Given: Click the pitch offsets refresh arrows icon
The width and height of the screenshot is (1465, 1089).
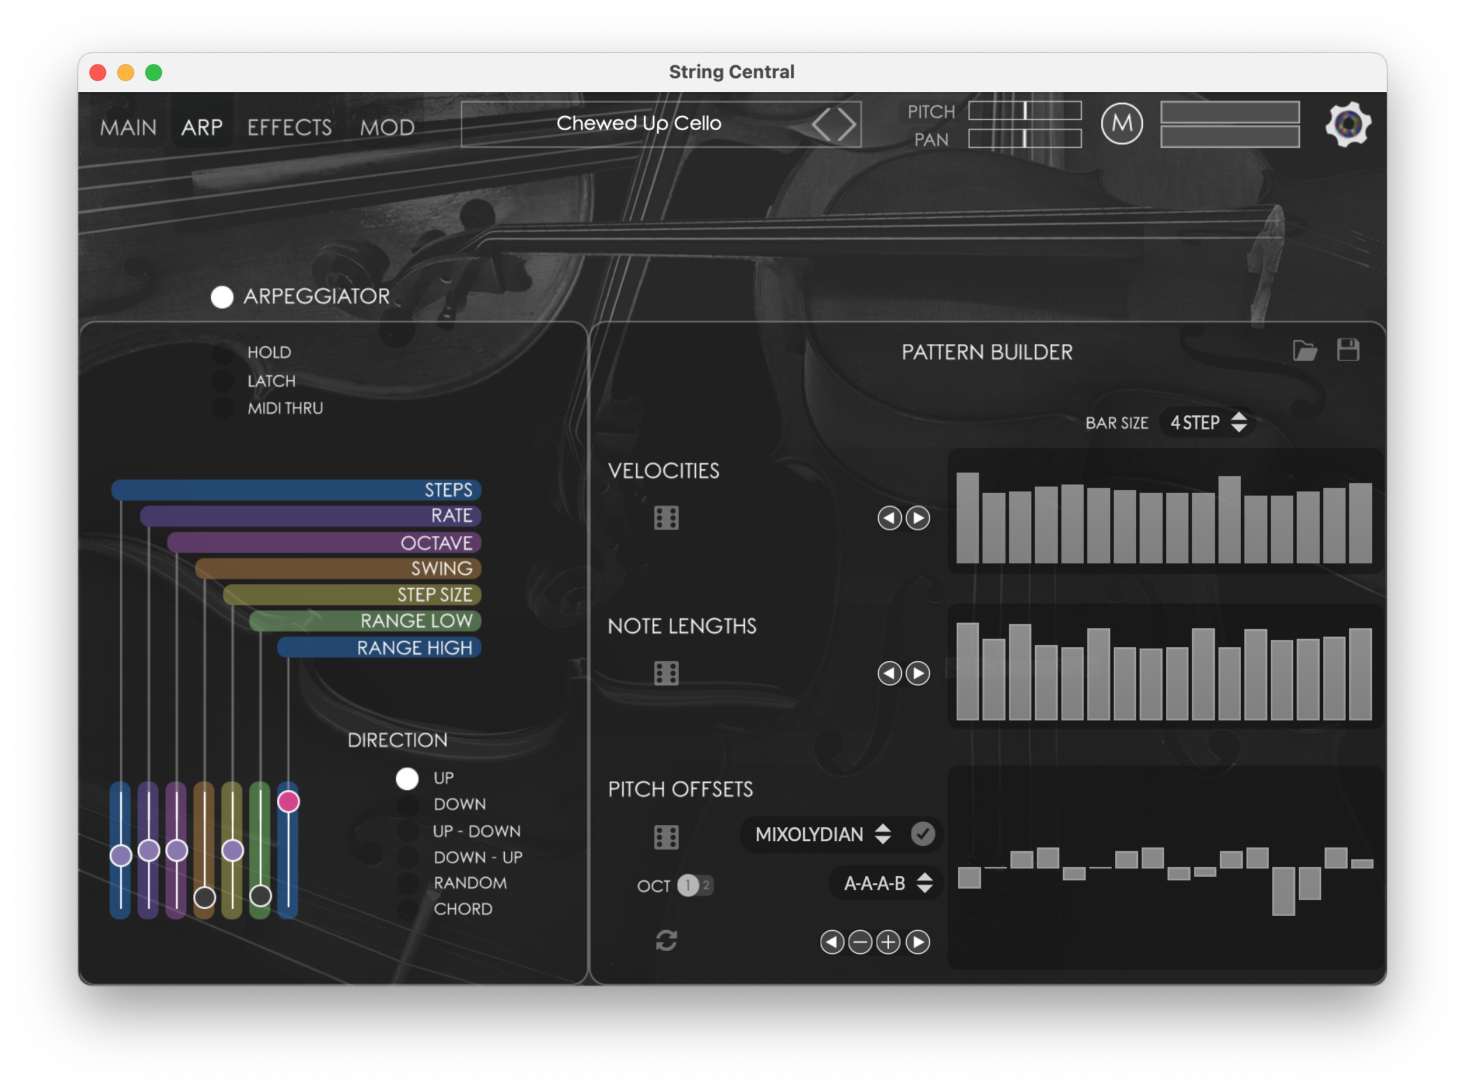Looking at the screenshot, I should coord(666,941).
